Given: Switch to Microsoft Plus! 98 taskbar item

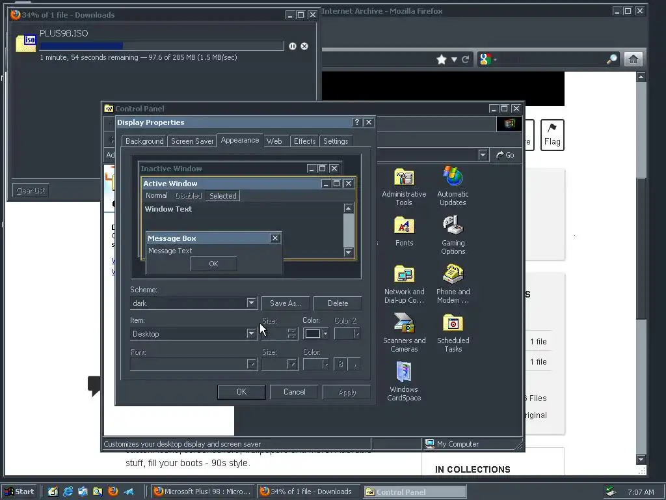Looking at the screenshot, I should click(202, 492).
